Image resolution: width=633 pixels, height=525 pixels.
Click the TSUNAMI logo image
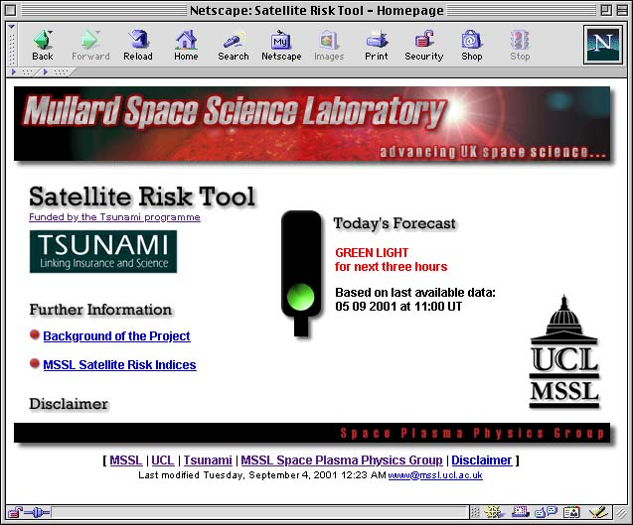(103, 252)
